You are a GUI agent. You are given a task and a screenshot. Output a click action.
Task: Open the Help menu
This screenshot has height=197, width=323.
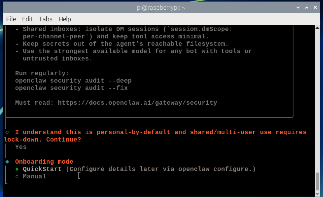(65, 19)
